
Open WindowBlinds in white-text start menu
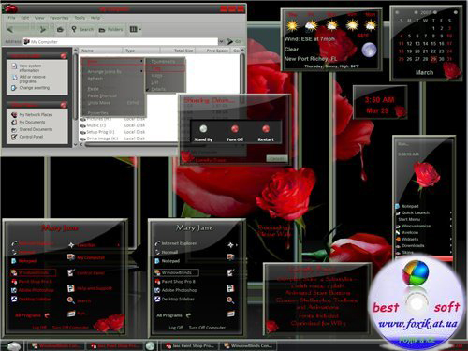(x=176, y=272)
